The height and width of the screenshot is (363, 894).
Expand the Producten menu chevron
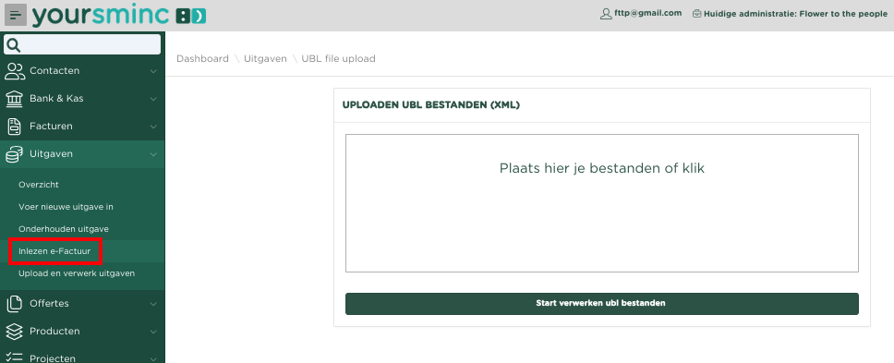click(153, 331)
